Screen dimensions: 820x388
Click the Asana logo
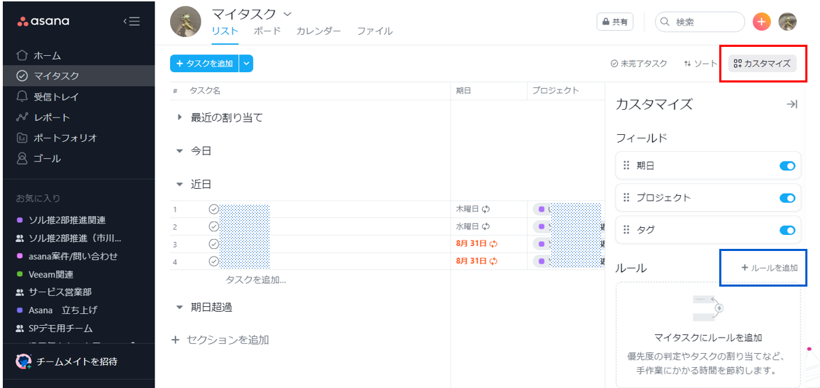coord(43,22)
